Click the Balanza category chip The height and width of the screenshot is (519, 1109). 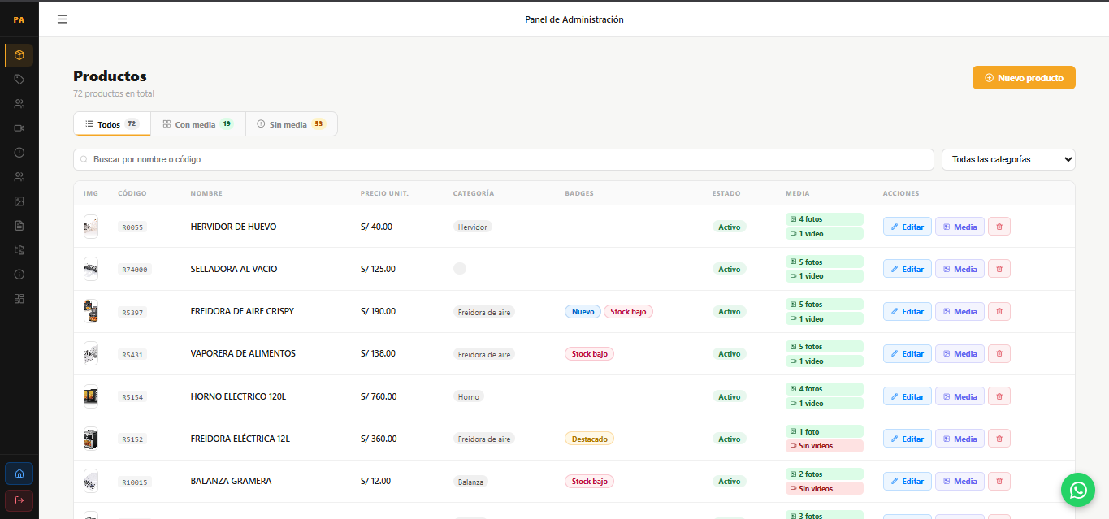(x=470, y=482)
